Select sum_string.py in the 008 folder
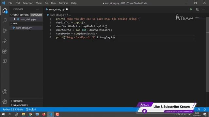This screenshot has width=209, height=117. coord(24,28)
